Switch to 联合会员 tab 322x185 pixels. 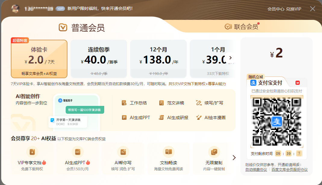pyautogui.click(x=242, y=27)
